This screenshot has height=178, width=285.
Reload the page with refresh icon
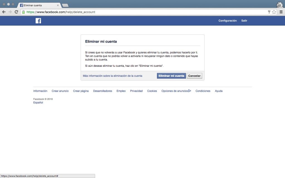pos(16,12)
